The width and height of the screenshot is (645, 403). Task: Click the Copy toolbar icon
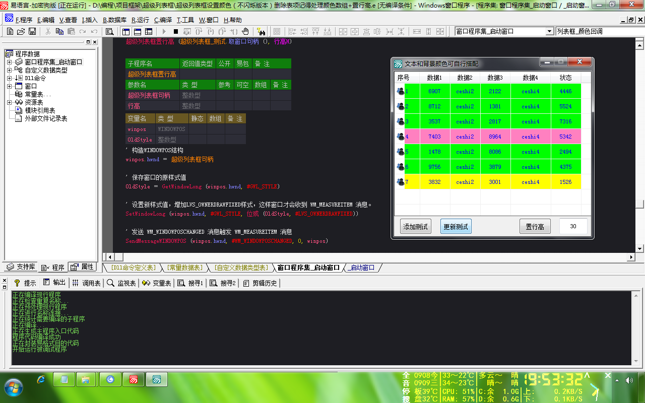pyautogui.click(x=59, y=31)
